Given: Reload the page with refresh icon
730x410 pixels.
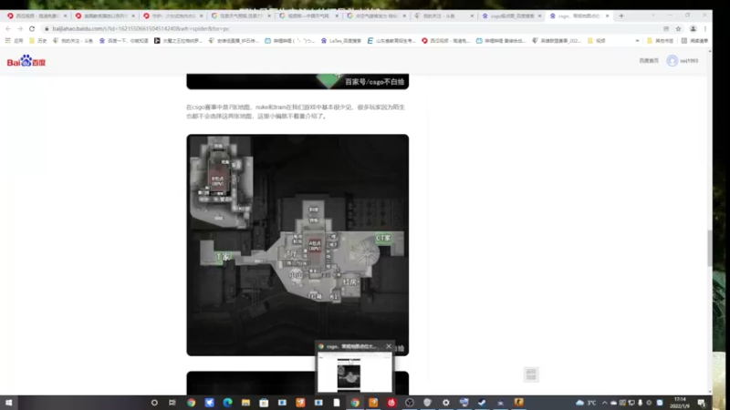Looking at the screenshot, I should click(32, 29).
